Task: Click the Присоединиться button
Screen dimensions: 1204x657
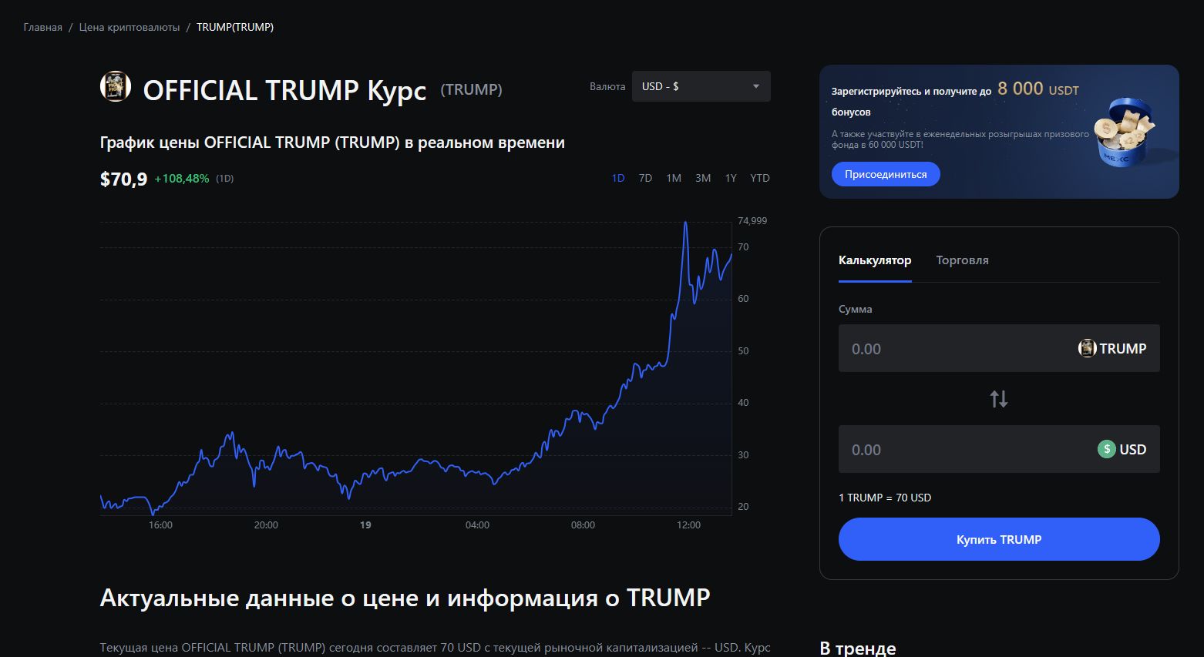Action: [886, 174]
